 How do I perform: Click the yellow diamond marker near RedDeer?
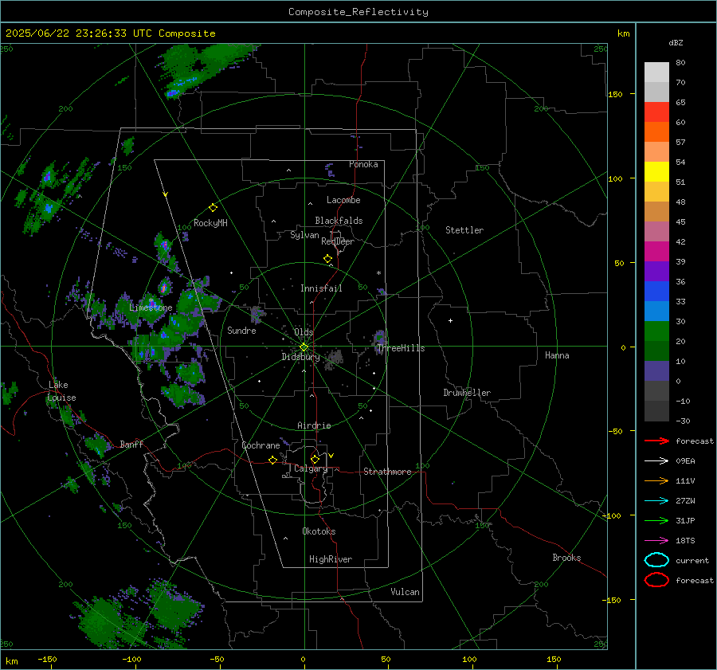(327, 259)
